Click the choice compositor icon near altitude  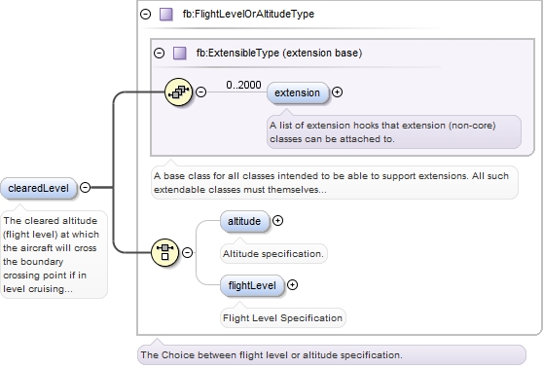[165, 252]
